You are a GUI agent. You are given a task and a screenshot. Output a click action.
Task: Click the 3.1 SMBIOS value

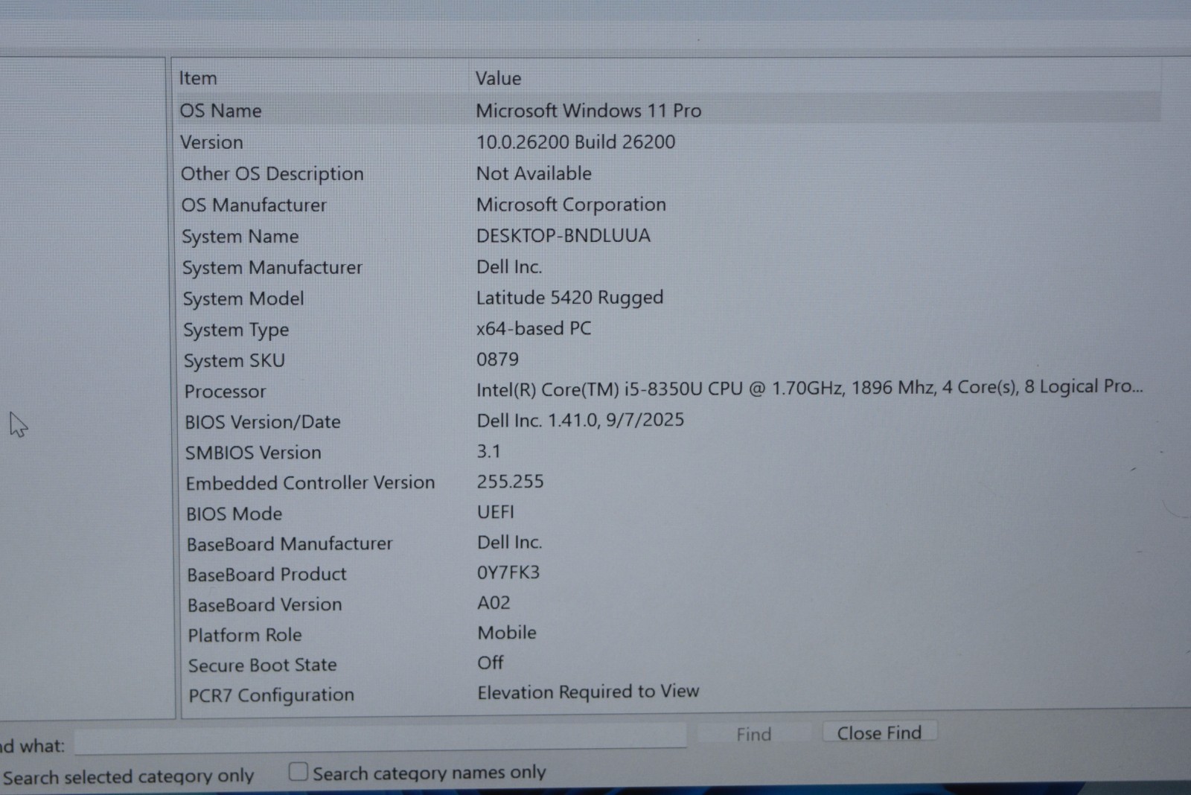coord(489,451)
